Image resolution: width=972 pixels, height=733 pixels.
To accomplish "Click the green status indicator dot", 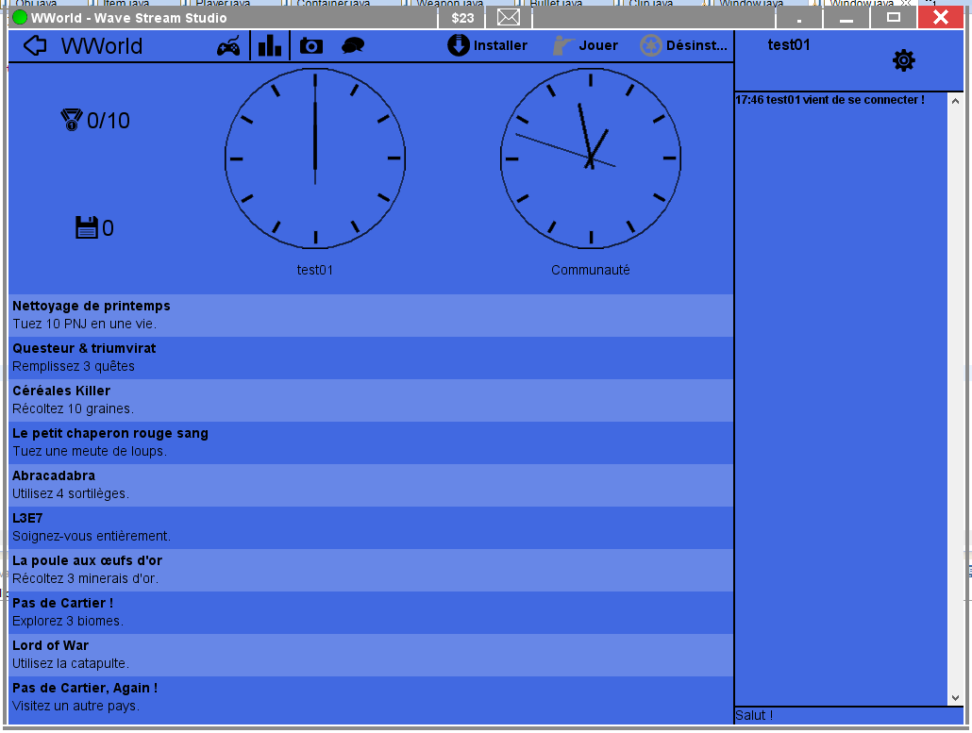I will click(20, 18).
